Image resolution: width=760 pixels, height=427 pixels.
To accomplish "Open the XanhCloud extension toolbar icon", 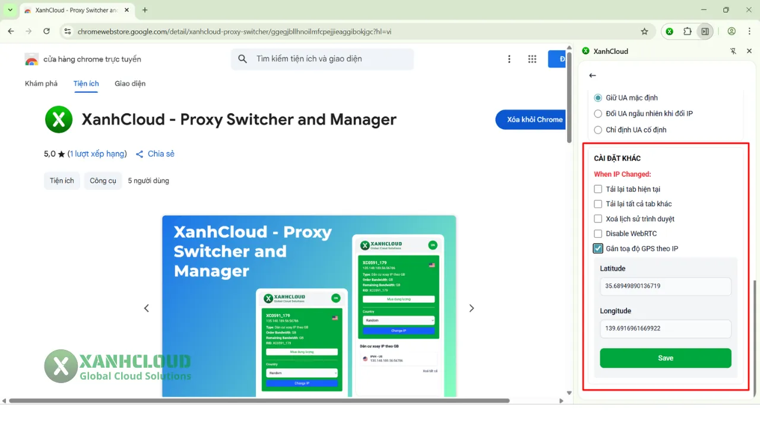I will tap(670, 31).
